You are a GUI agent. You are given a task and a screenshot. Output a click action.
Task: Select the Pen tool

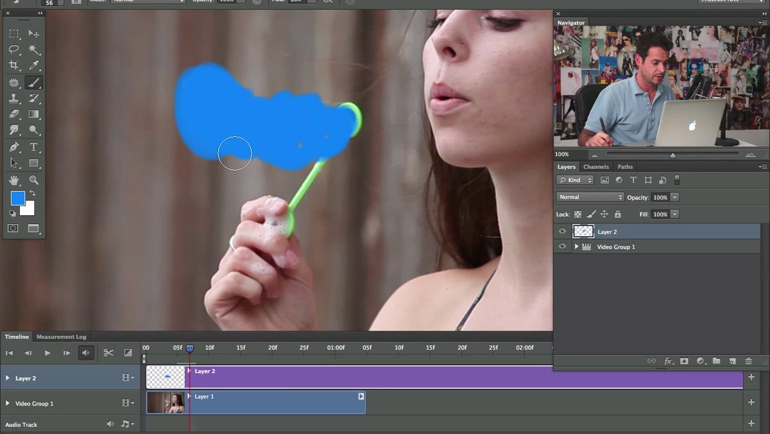[13, 147]
